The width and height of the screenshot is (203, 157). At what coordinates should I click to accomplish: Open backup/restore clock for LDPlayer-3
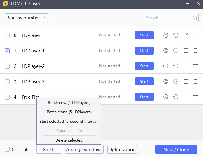coord(176,81)
